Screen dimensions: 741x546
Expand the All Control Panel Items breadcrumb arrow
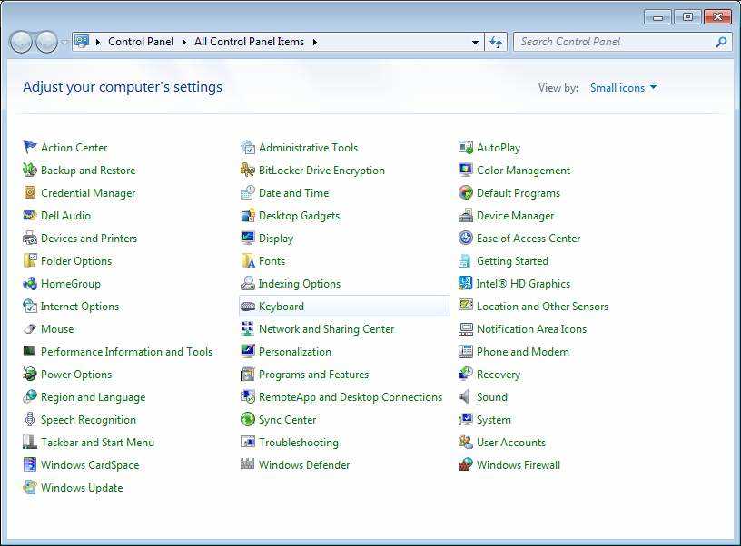(317, 41)
